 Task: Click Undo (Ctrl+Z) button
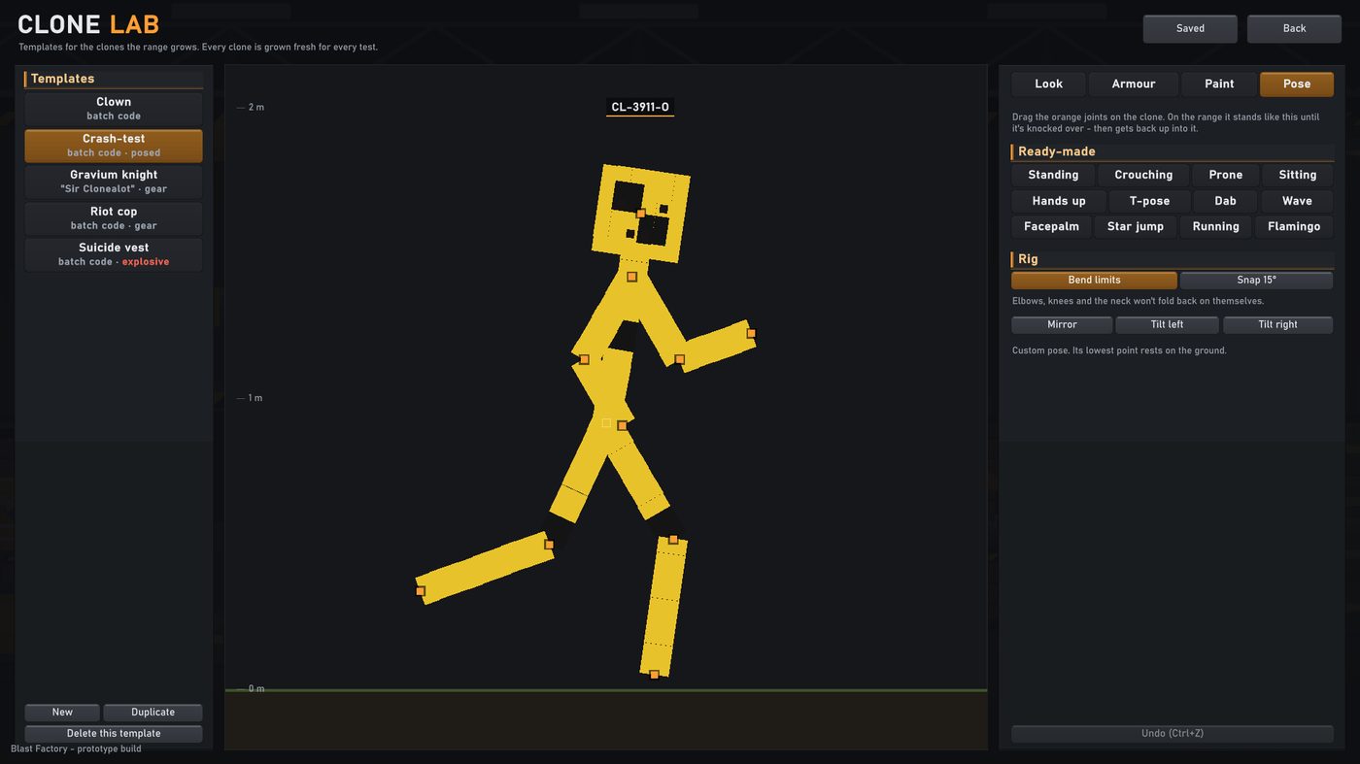[1172, 734]
